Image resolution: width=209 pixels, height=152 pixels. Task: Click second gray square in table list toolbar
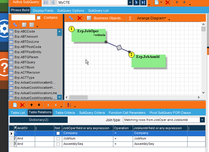tap(32, 25)
